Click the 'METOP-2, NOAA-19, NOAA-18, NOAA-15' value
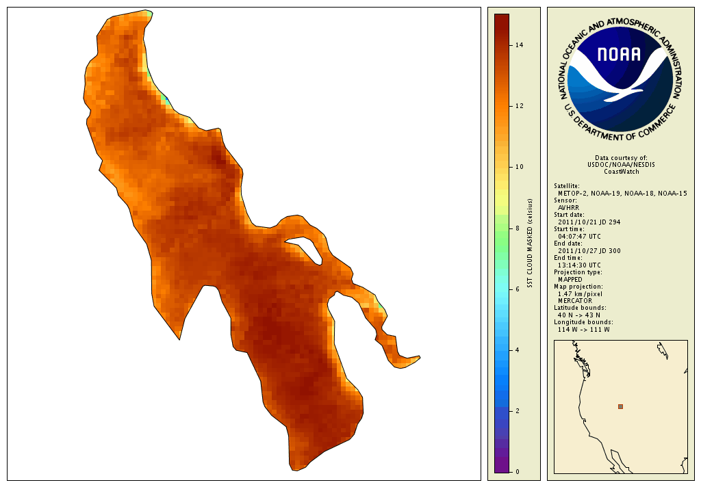The width and height of the screenshot is (701, 487). pyautogui.click(x=622, y=194)
